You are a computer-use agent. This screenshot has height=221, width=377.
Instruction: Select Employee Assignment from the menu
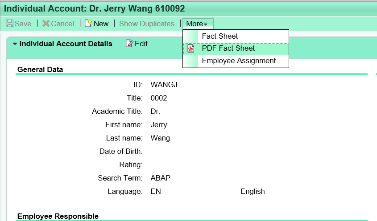coord(236,61)
